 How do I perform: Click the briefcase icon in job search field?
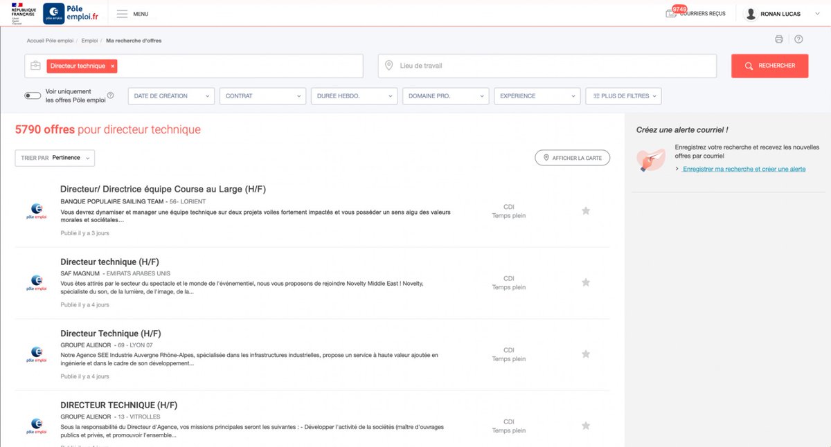(35, 66)
